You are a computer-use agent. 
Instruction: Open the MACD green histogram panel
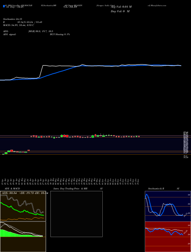click(x=23, y=237)
